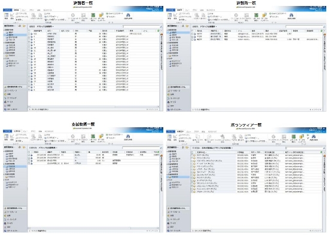Viewport: 329px width, 236px height.
Task: Collapse first navigation tree group in bottom-left window
Action: coord(4,151)
